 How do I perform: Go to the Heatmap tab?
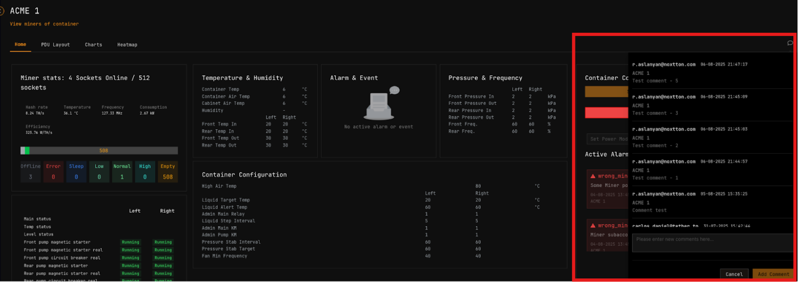tap(127, 45)
